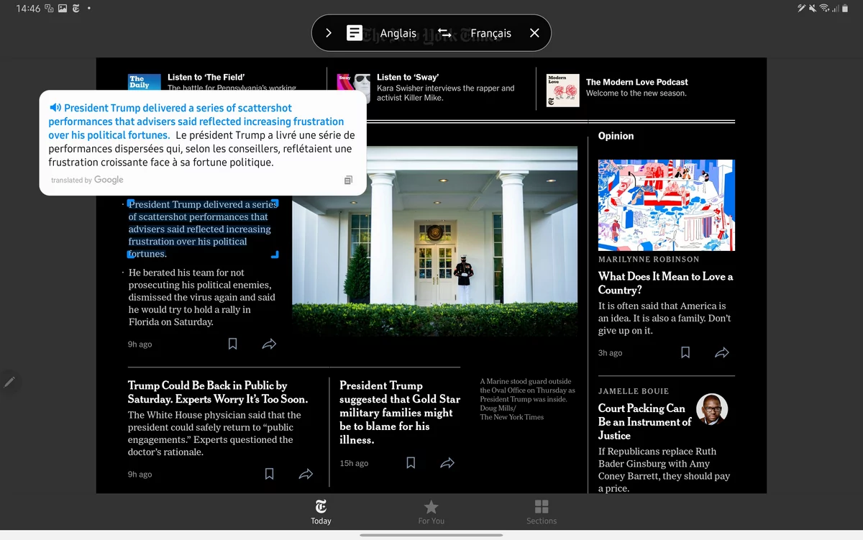The width and height of the screenshot is (863, 540).
Task: Tap the text mode translate icon
Action: 355,33
